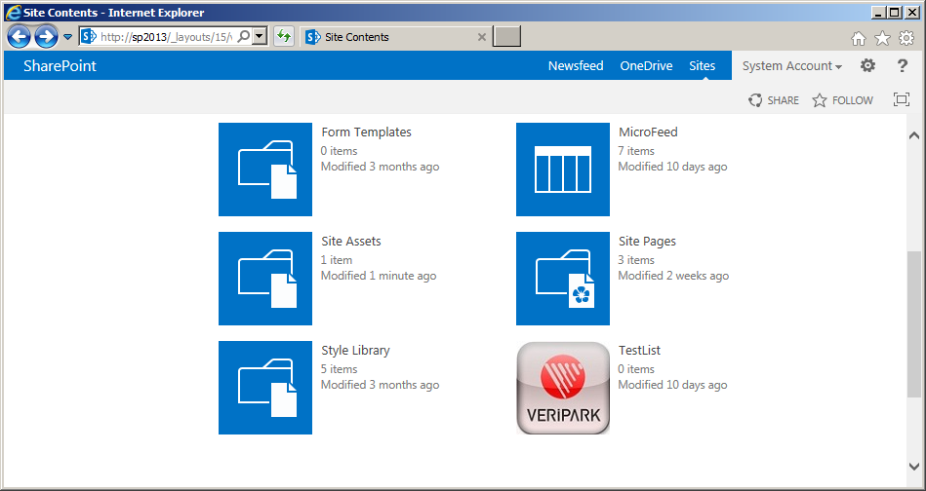Open the Sites link
Screen dimensions: 926x491
(x=703, y=66)
